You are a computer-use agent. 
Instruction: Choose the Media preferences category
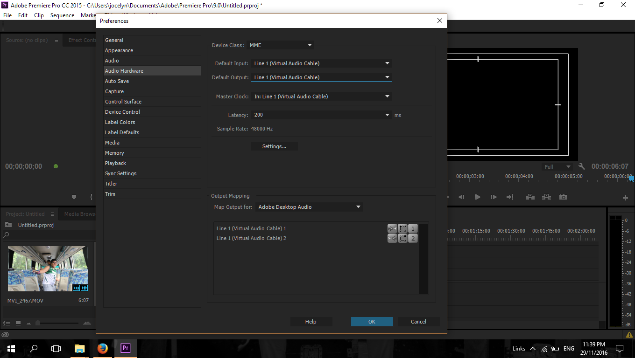152,143
